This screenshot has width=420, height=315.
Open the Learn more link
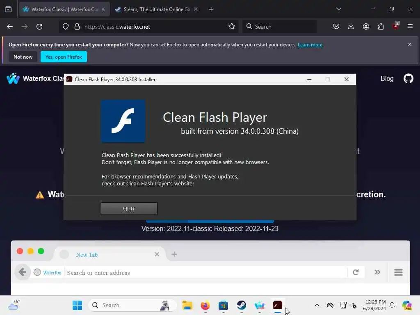[x=310, y=45]
